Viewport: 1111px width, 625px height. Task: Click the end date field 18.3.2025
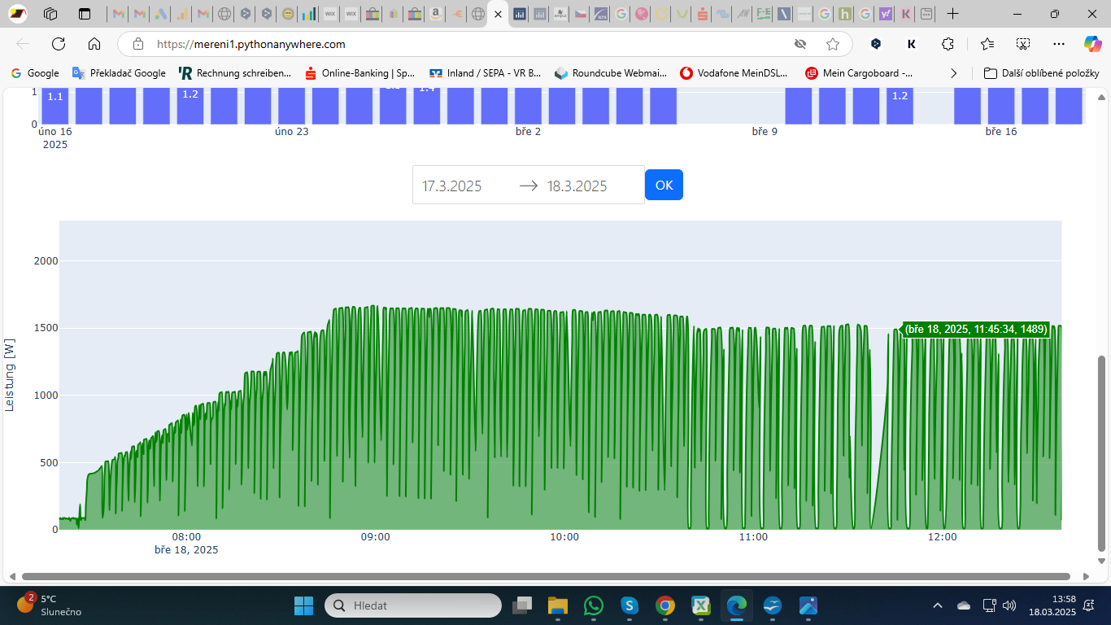[586, 186]
